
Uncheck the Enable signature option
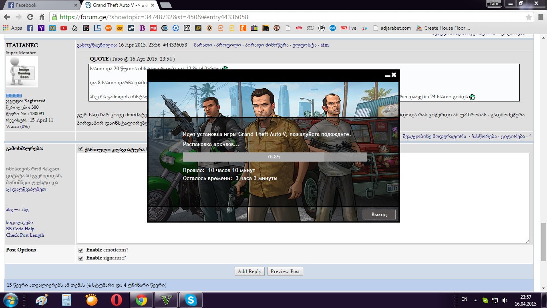[81, 258]
